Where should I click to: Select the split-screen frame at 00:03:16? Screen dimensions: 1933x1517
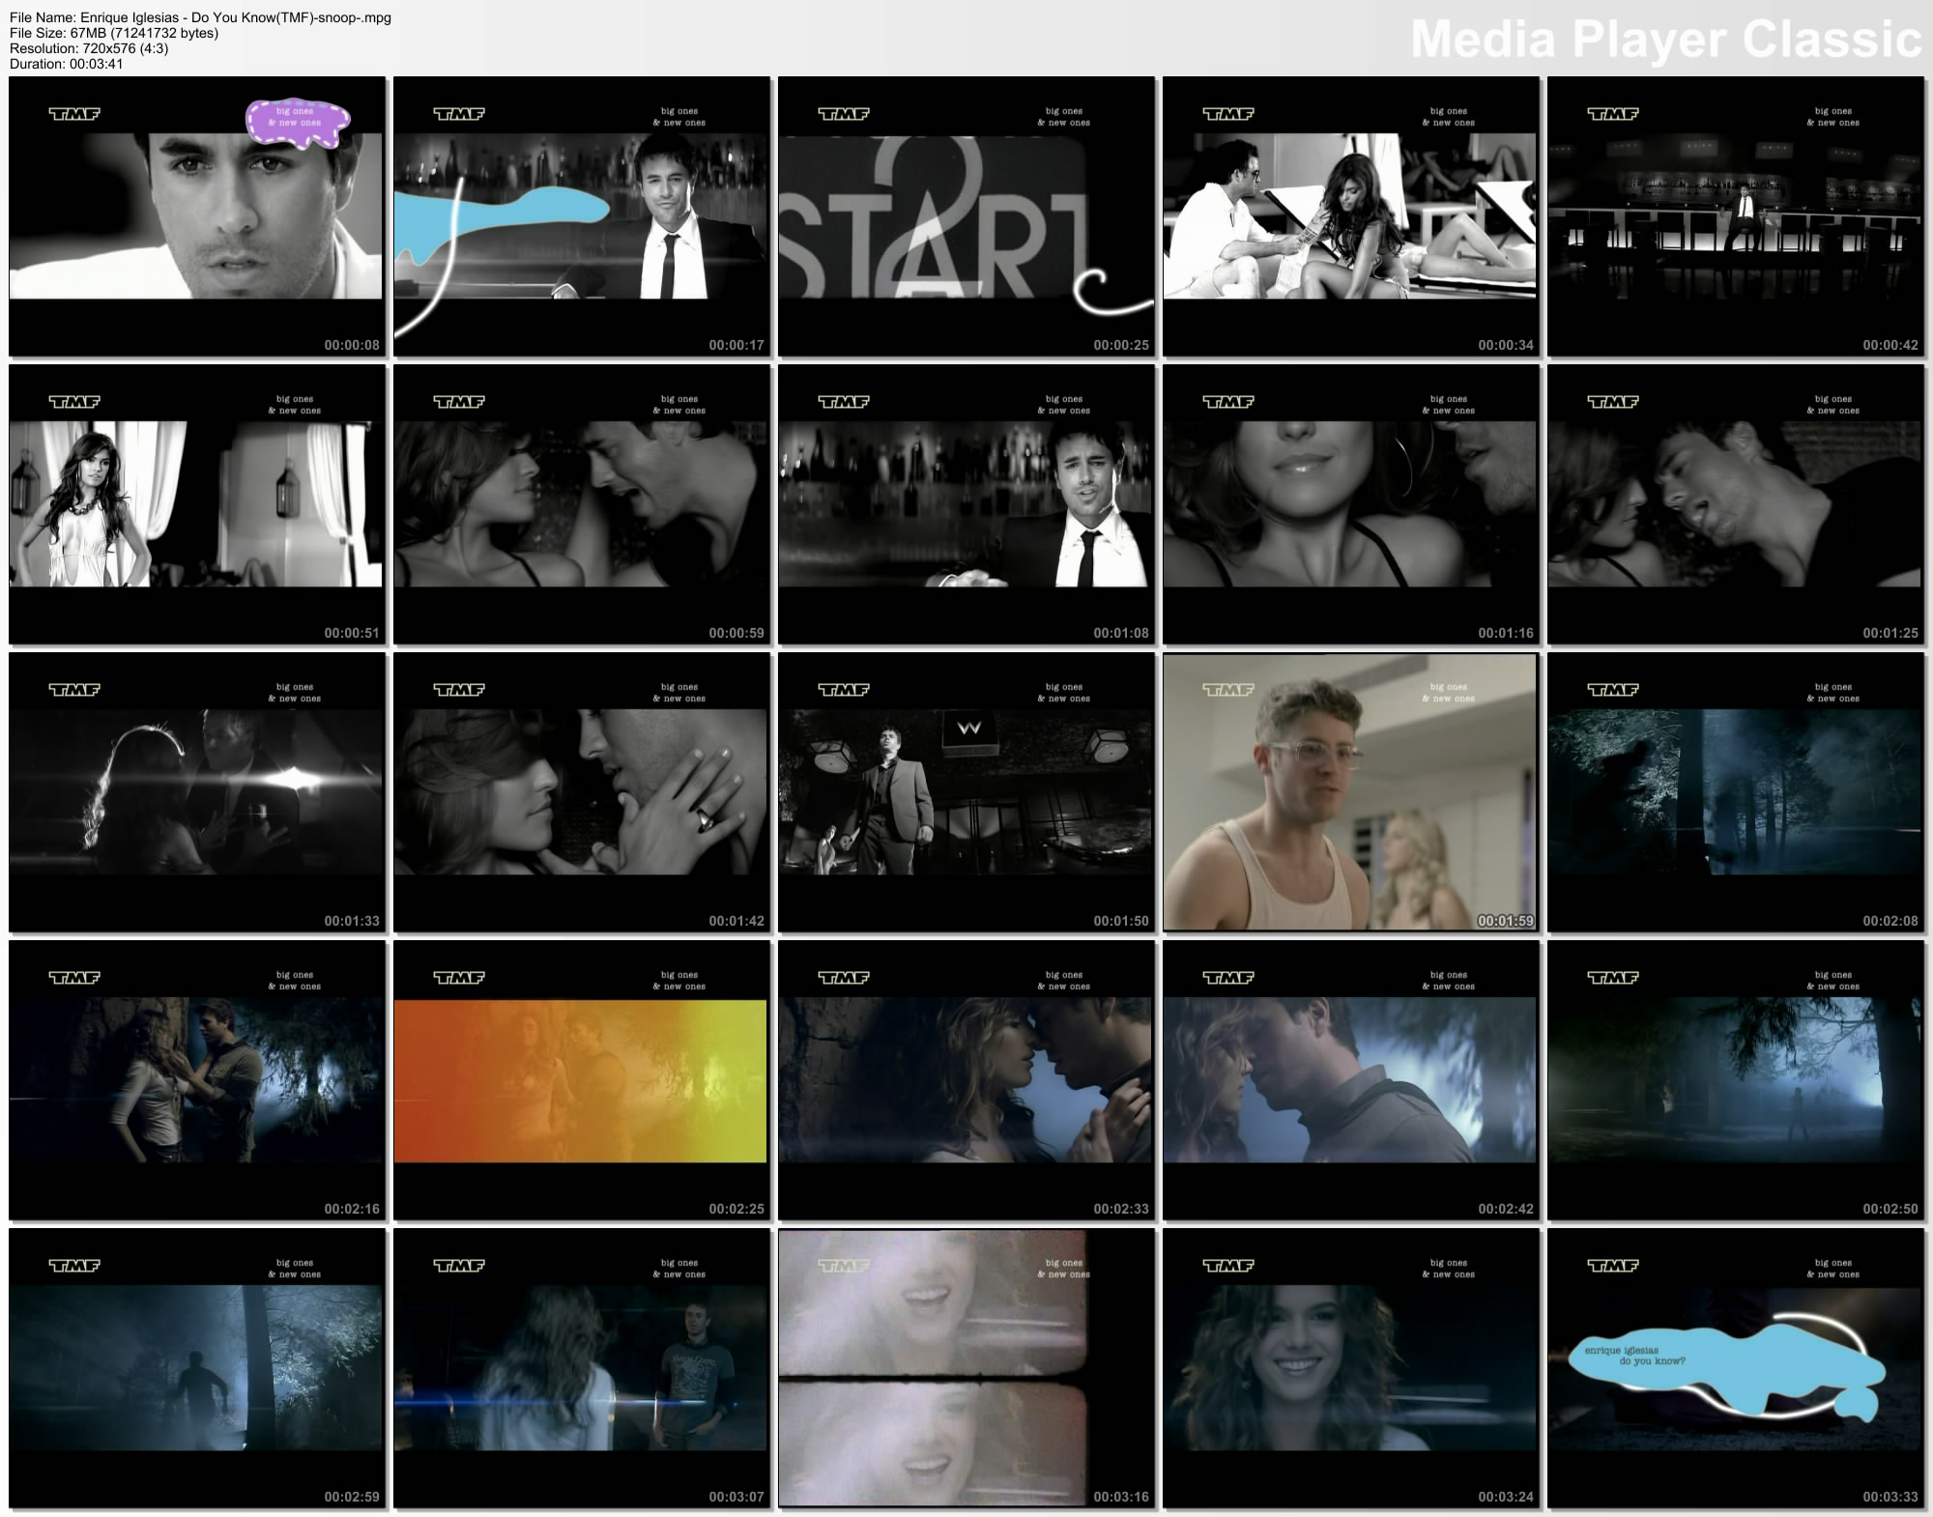point(966,1367)
